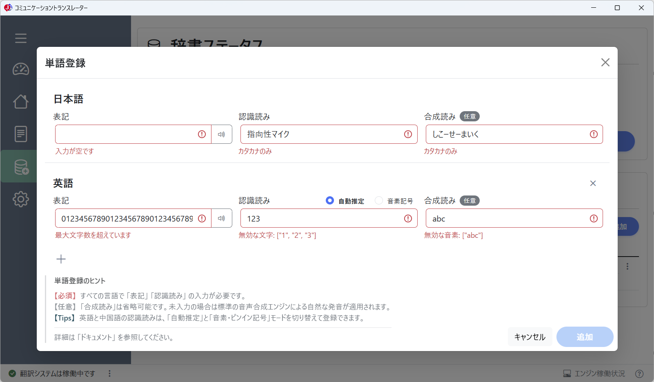Click the error icon in English 表記 field
Screen dimensions: 654x382
click(x=202, y=219)
